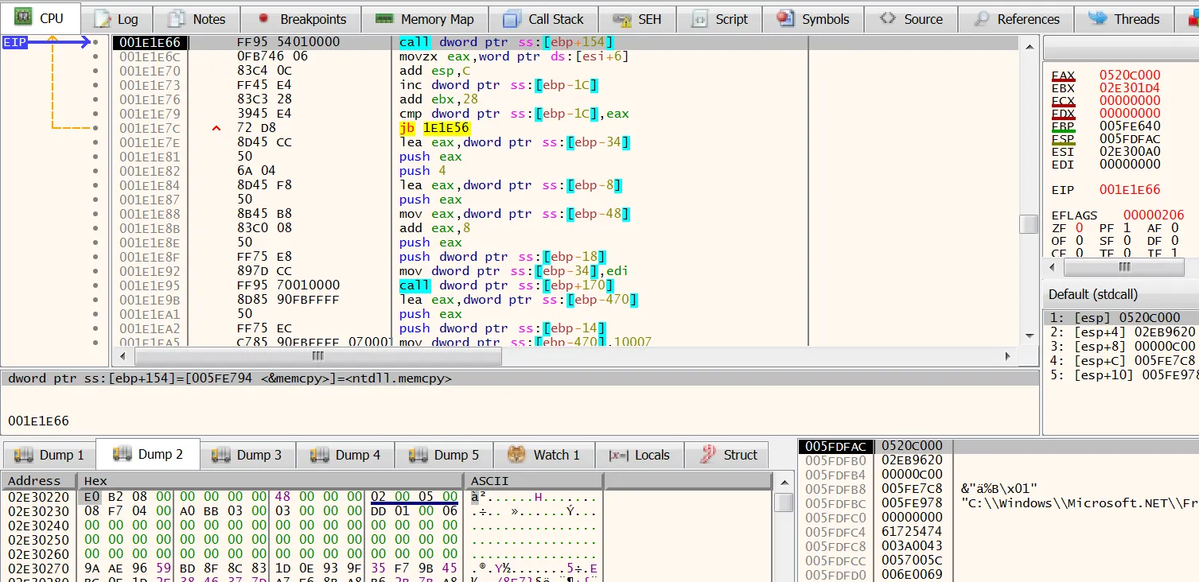The image size is (1199, 582).
Task: Click the Symbols tab icon
Action: (785, 19)
